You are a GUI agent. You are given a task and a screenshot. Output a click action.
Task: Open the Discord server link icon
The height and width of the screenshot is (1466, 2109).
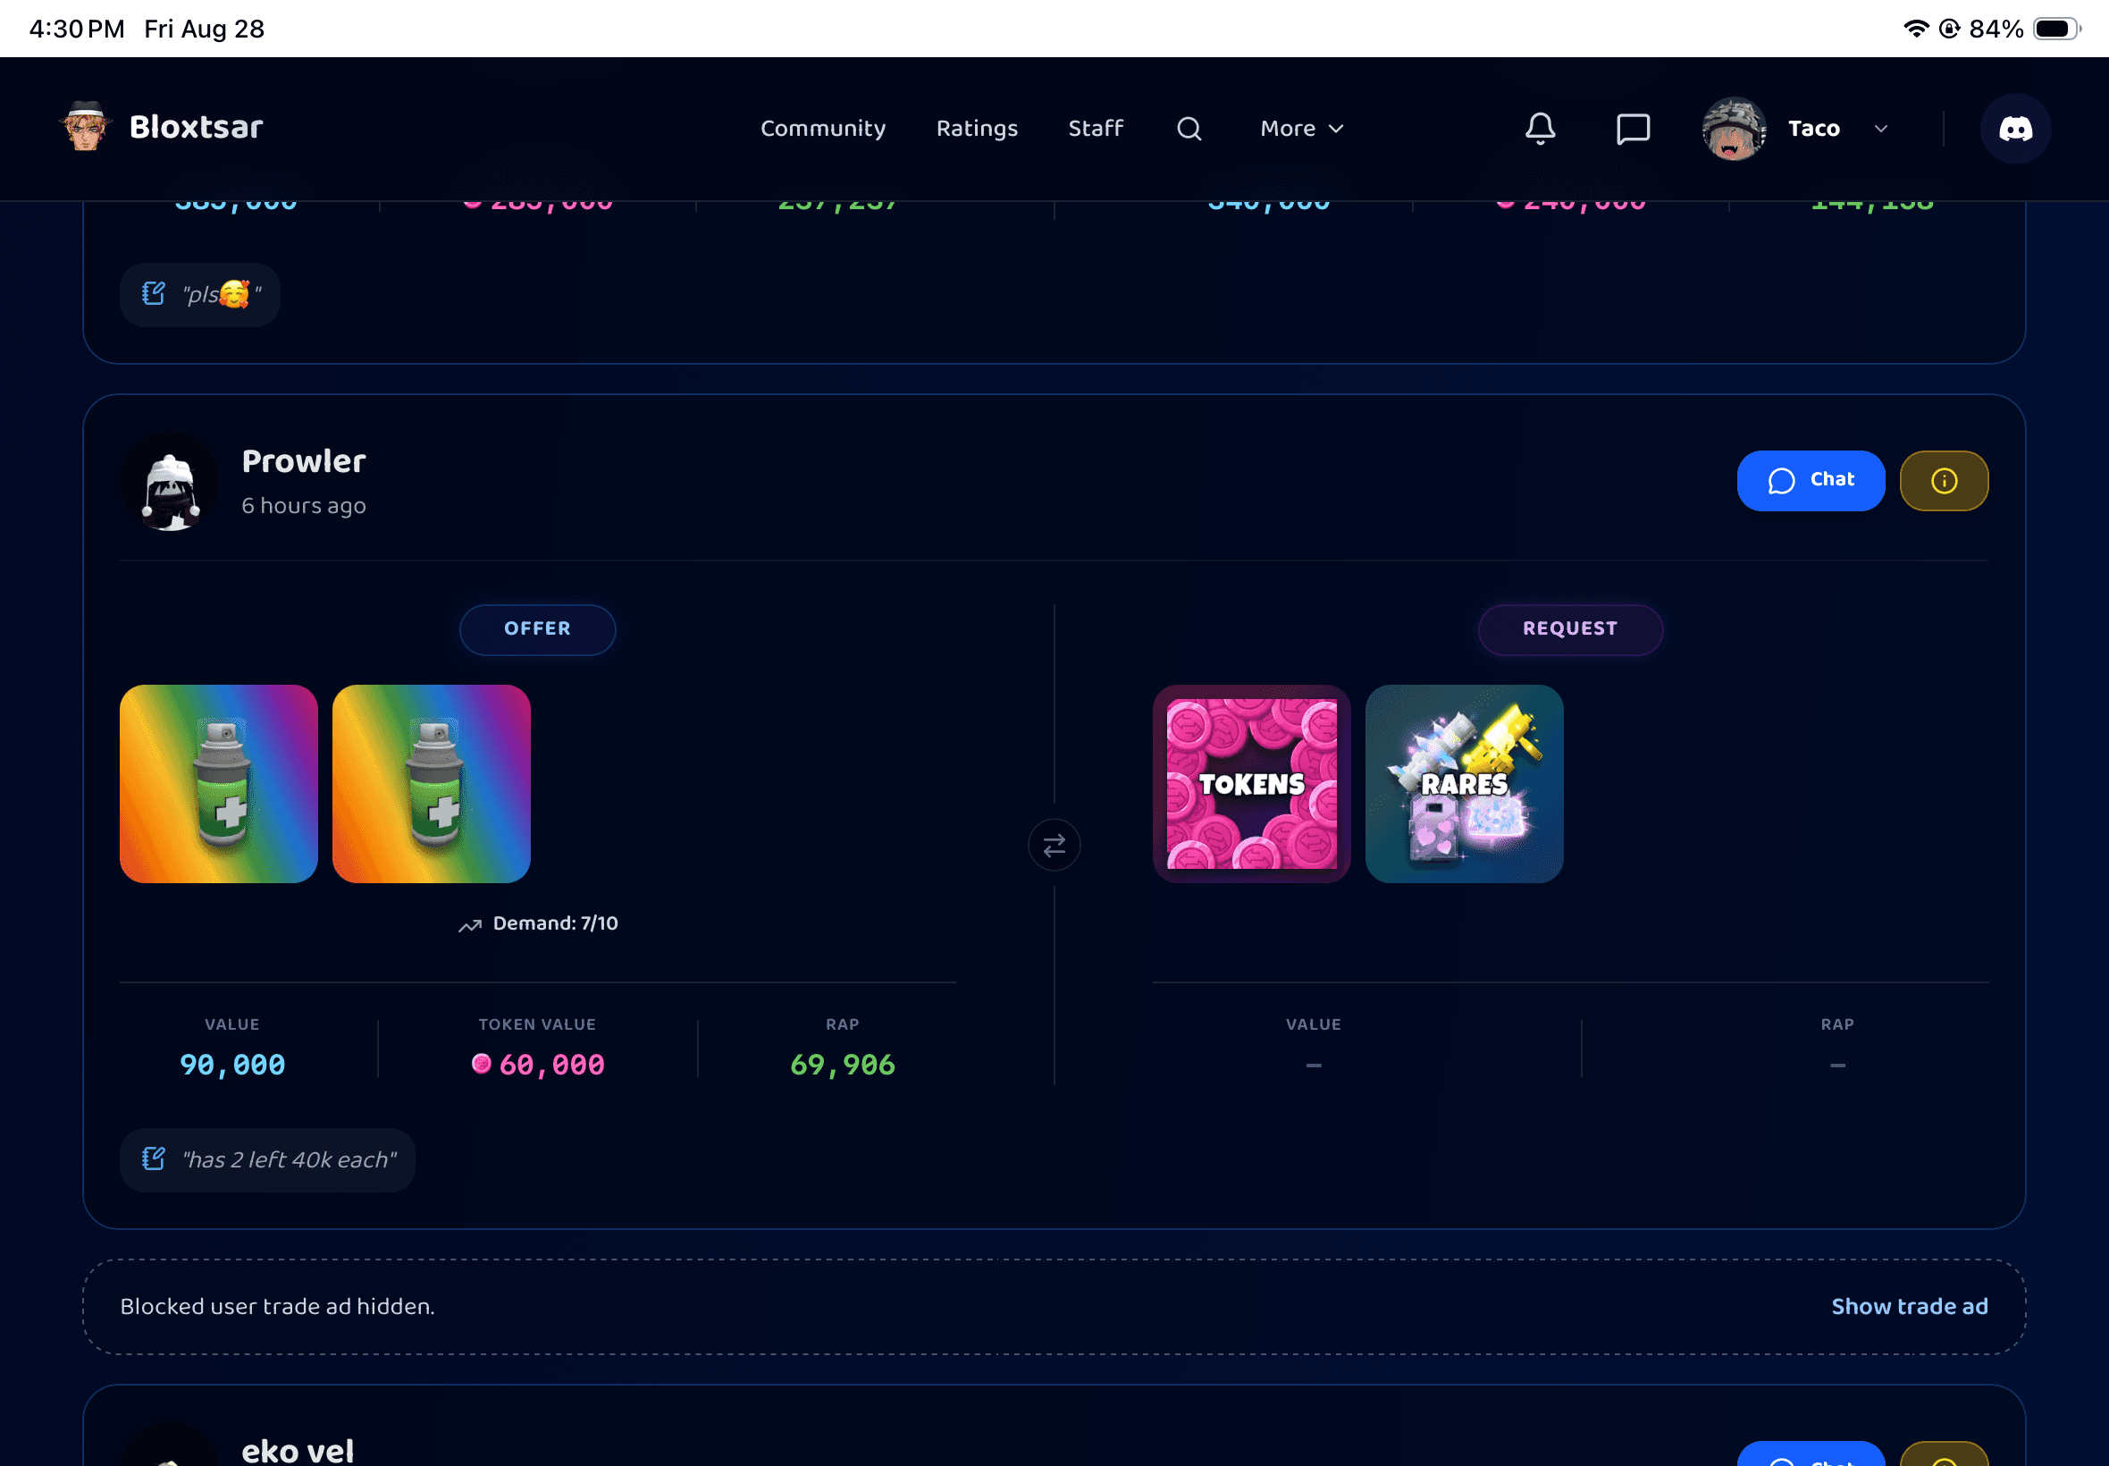click(x=2015, y=129)
